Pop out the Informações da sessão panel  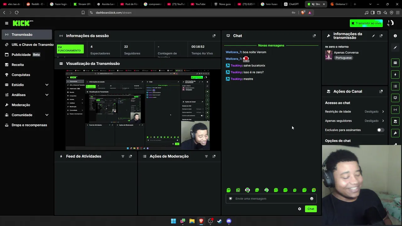pyautogui.click(x=214, y=36)
